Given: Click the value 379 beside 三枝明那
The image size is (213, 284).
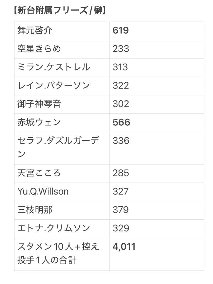Looking at the screenshot, I should pos(120,210).
